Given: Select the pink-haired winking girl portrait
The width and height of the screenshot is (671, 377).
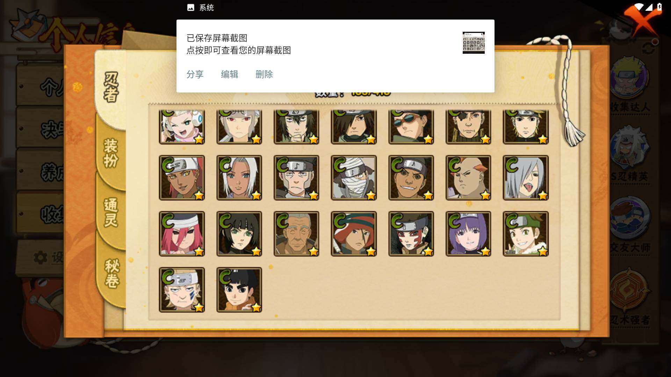Looking at the screenshot, I should 182,127.
